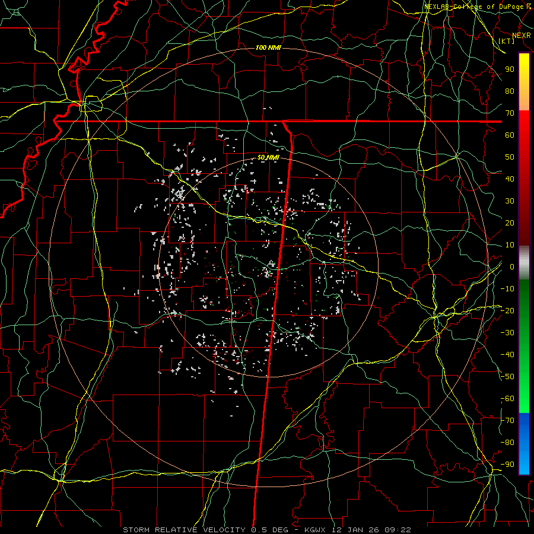Click the 100 NMI range ring label
The width and height of the screenshot is (534, 534).
point(268,47)
